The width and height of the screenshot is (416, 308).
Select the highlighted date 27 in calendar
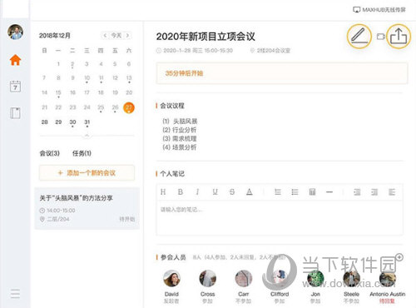pyautogui.click(x=129, y=107)
